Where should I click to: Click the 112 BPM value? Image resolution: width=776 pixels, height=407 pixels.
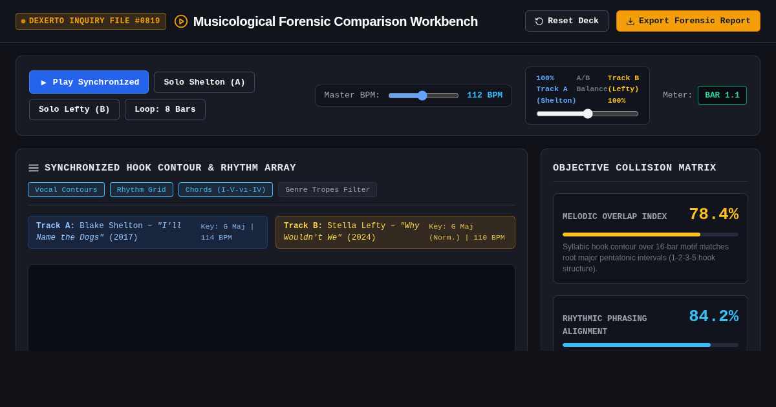(484, 95)
